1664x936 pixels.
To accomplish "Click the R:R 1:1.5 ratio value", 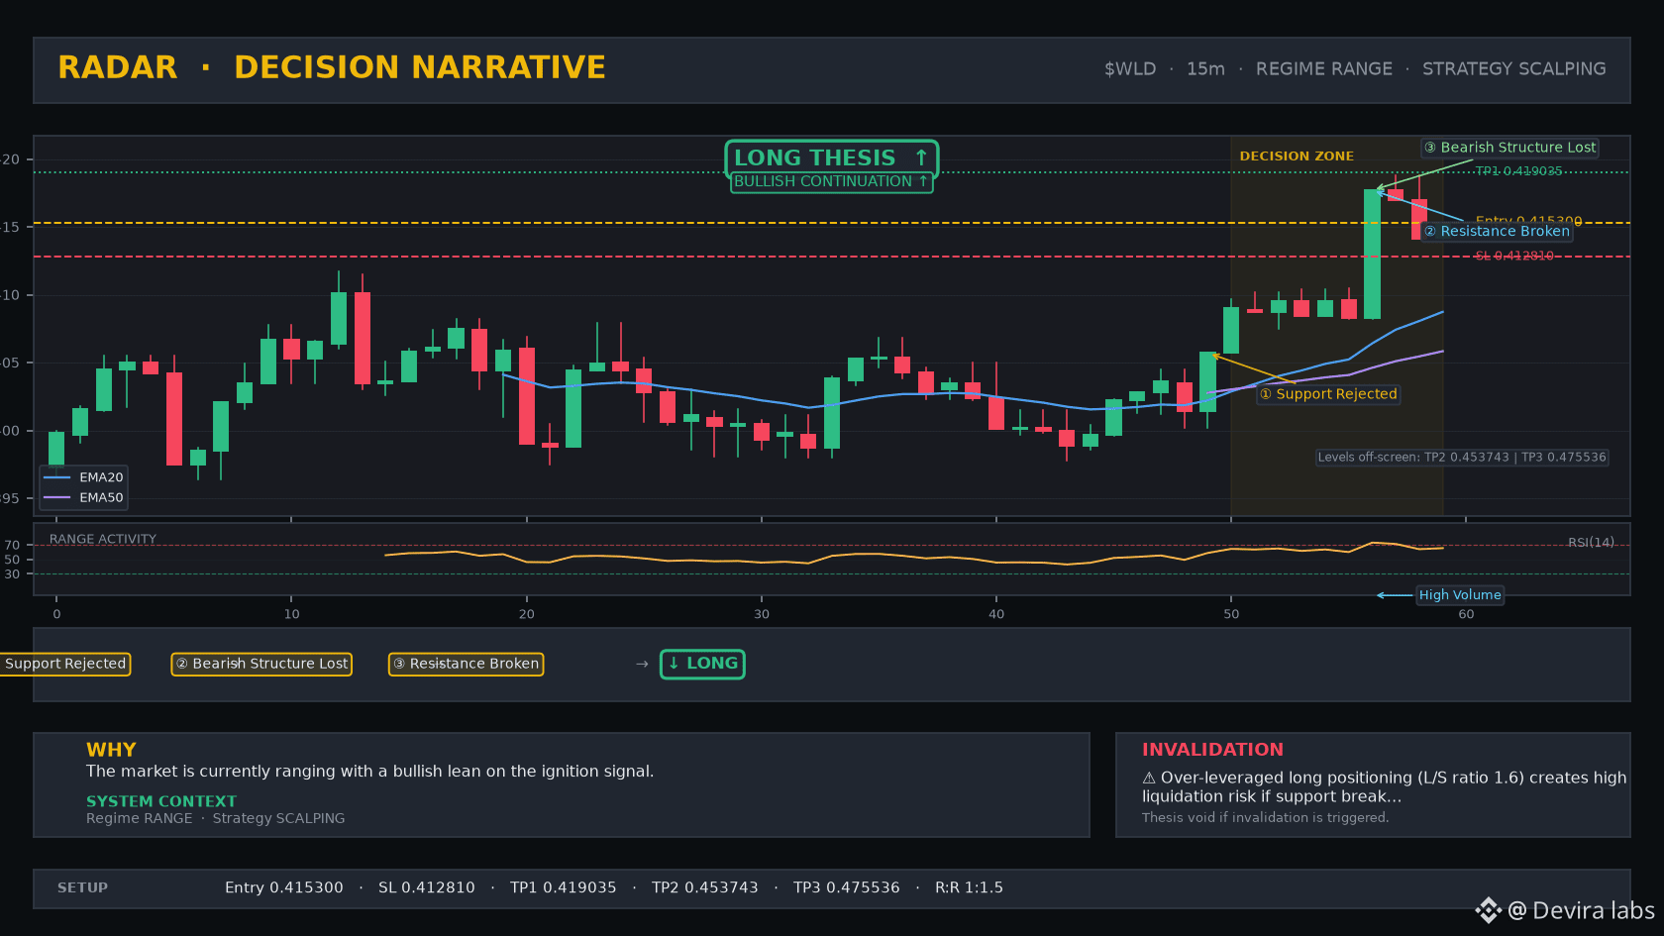I will (969, 888).
